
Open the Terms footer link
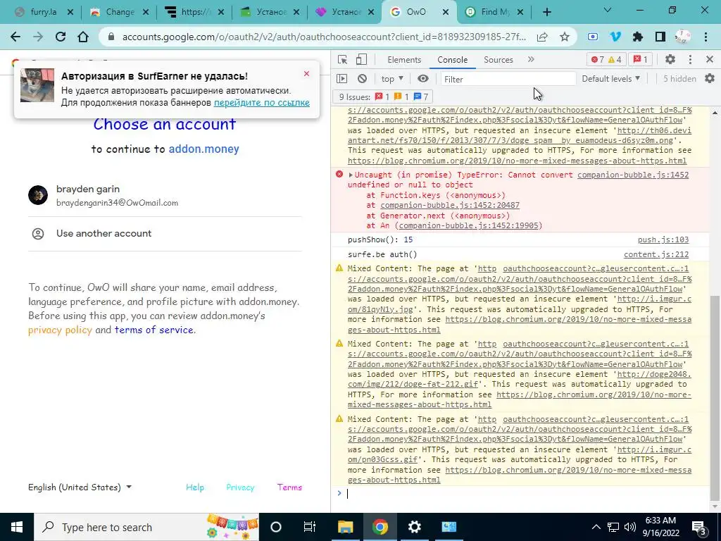coord(289,487)
